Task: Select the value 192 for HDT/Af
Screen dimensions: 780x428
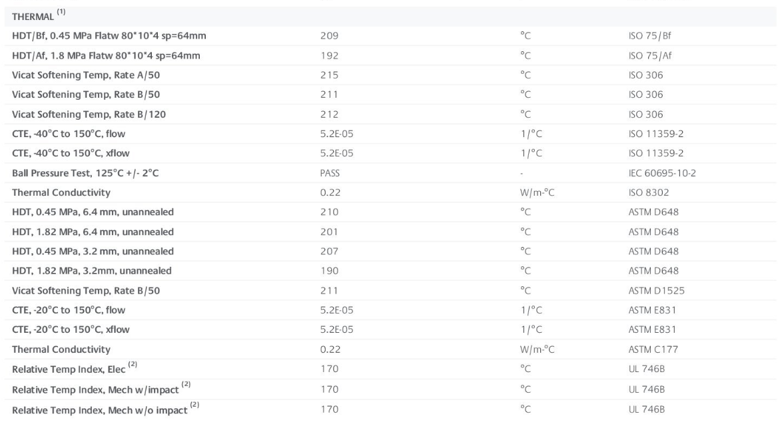Action: click(329, 56)
